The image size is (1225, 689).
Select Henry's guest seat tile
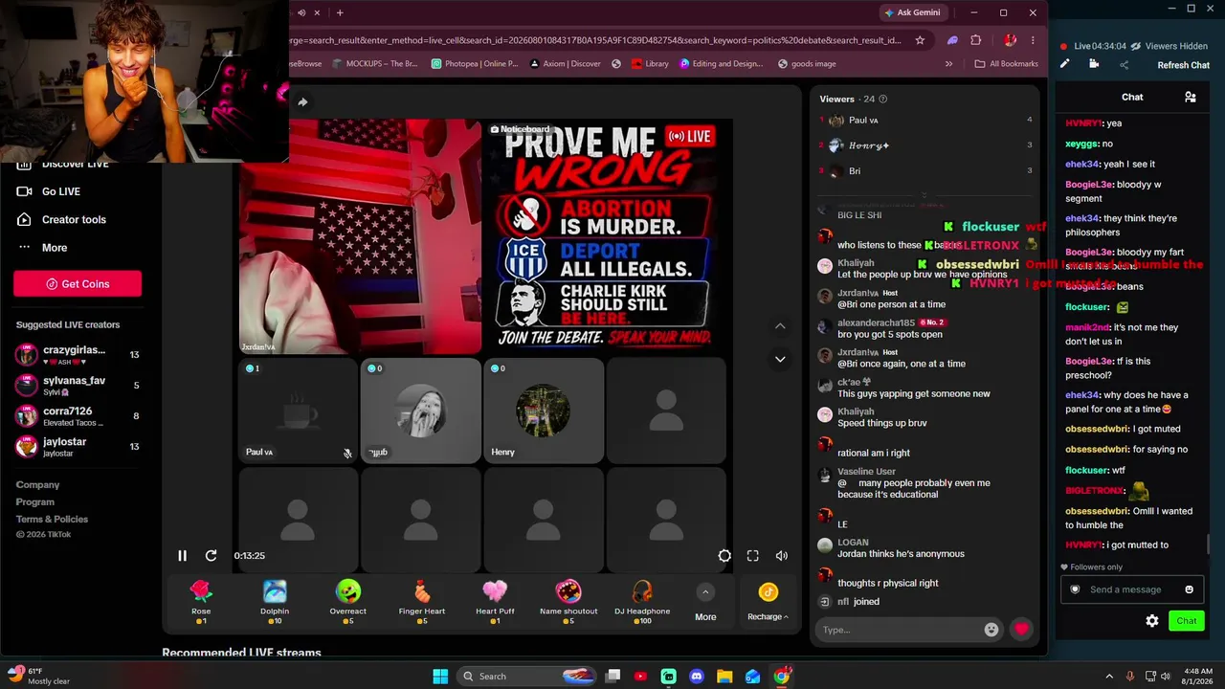(544, 411)
